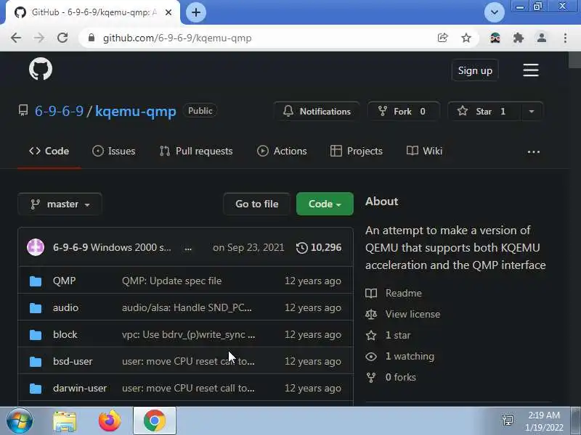The width and height of the screenshot is (581, 435).
Task: Star the kqemu-qmp repository
Action: click(x=484, y=112)
